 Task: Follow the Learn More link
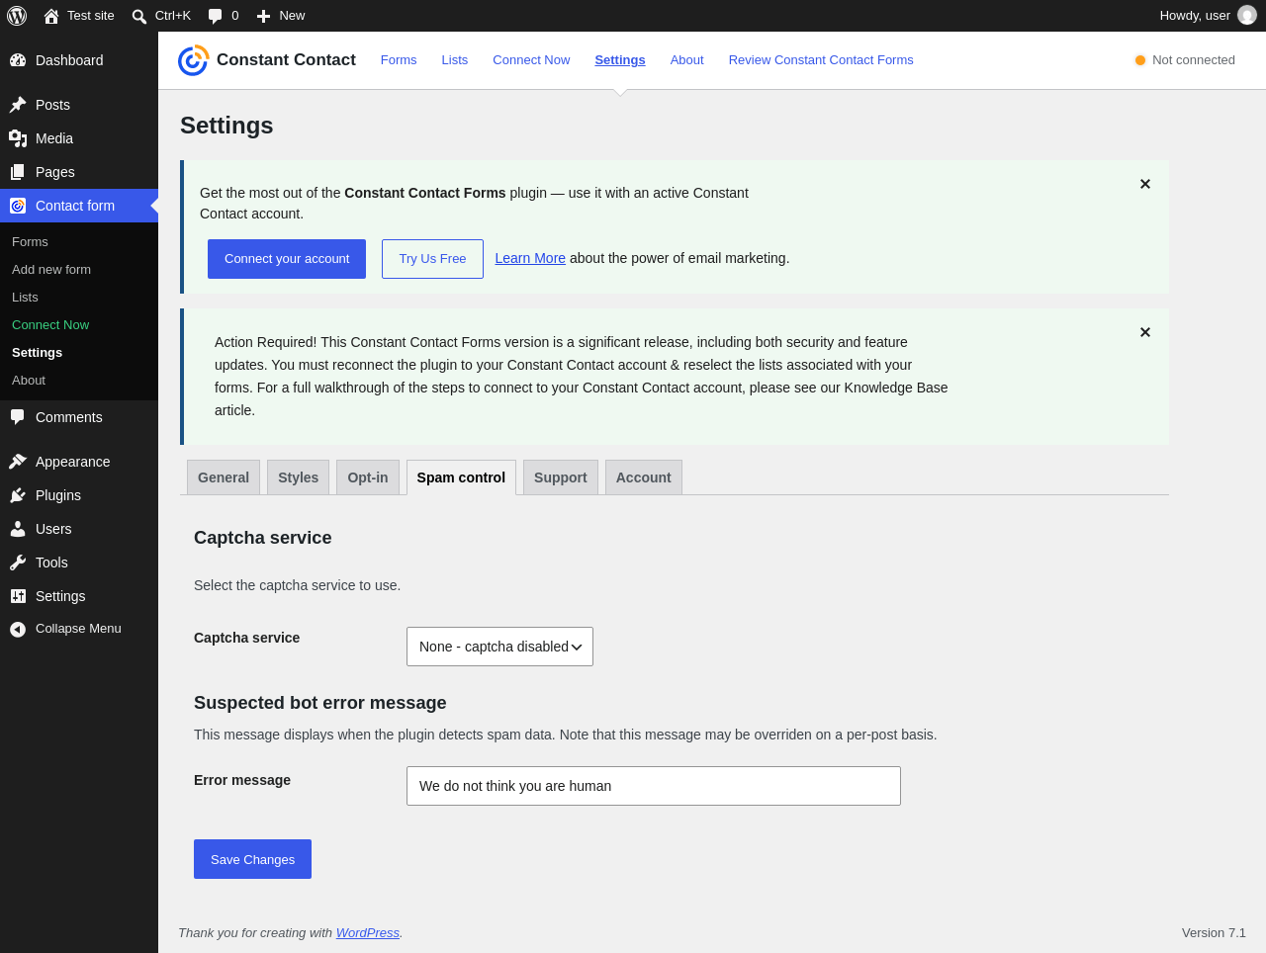pos(530,258)
